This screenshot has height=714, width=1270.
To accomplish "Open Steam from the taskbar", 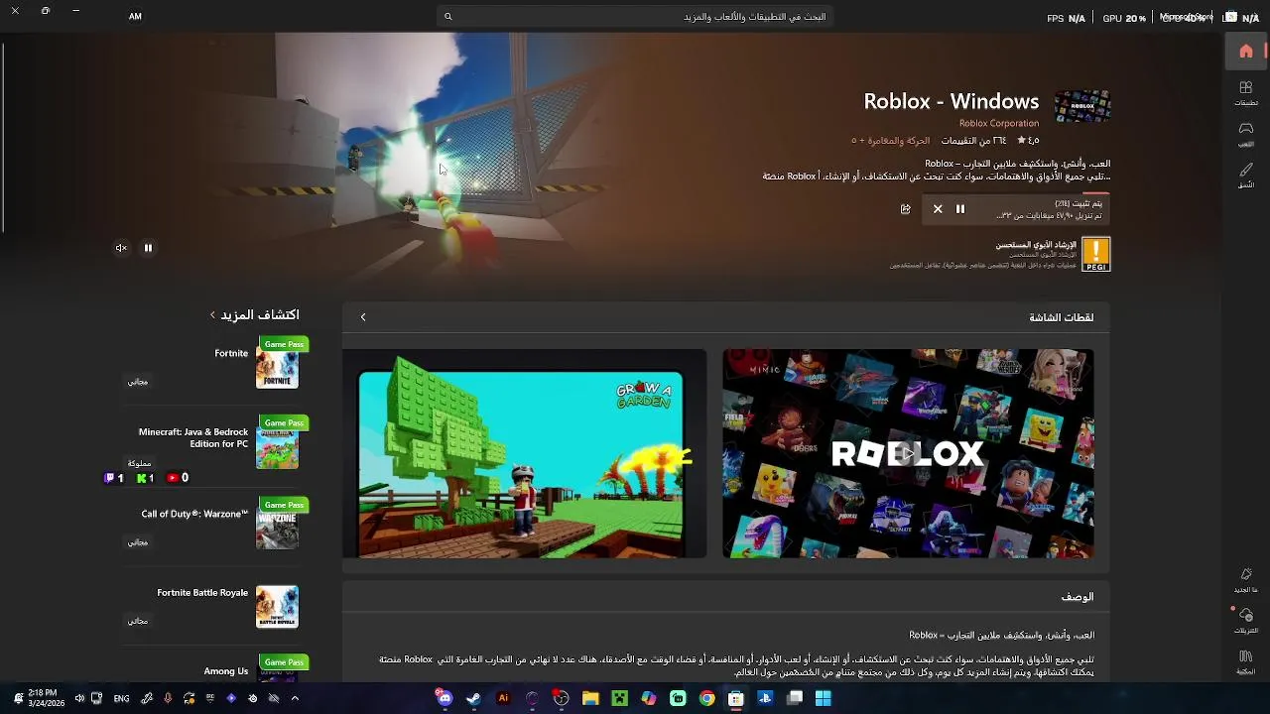I will pyautogui.click(x=474, y=698).
